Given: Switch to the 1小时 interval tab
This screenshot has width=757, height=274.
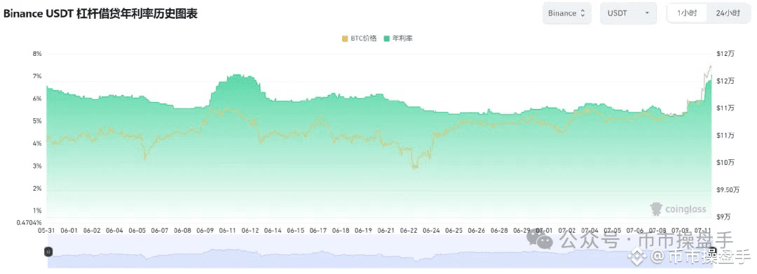Looking at the screenshot, I should 686,13.
